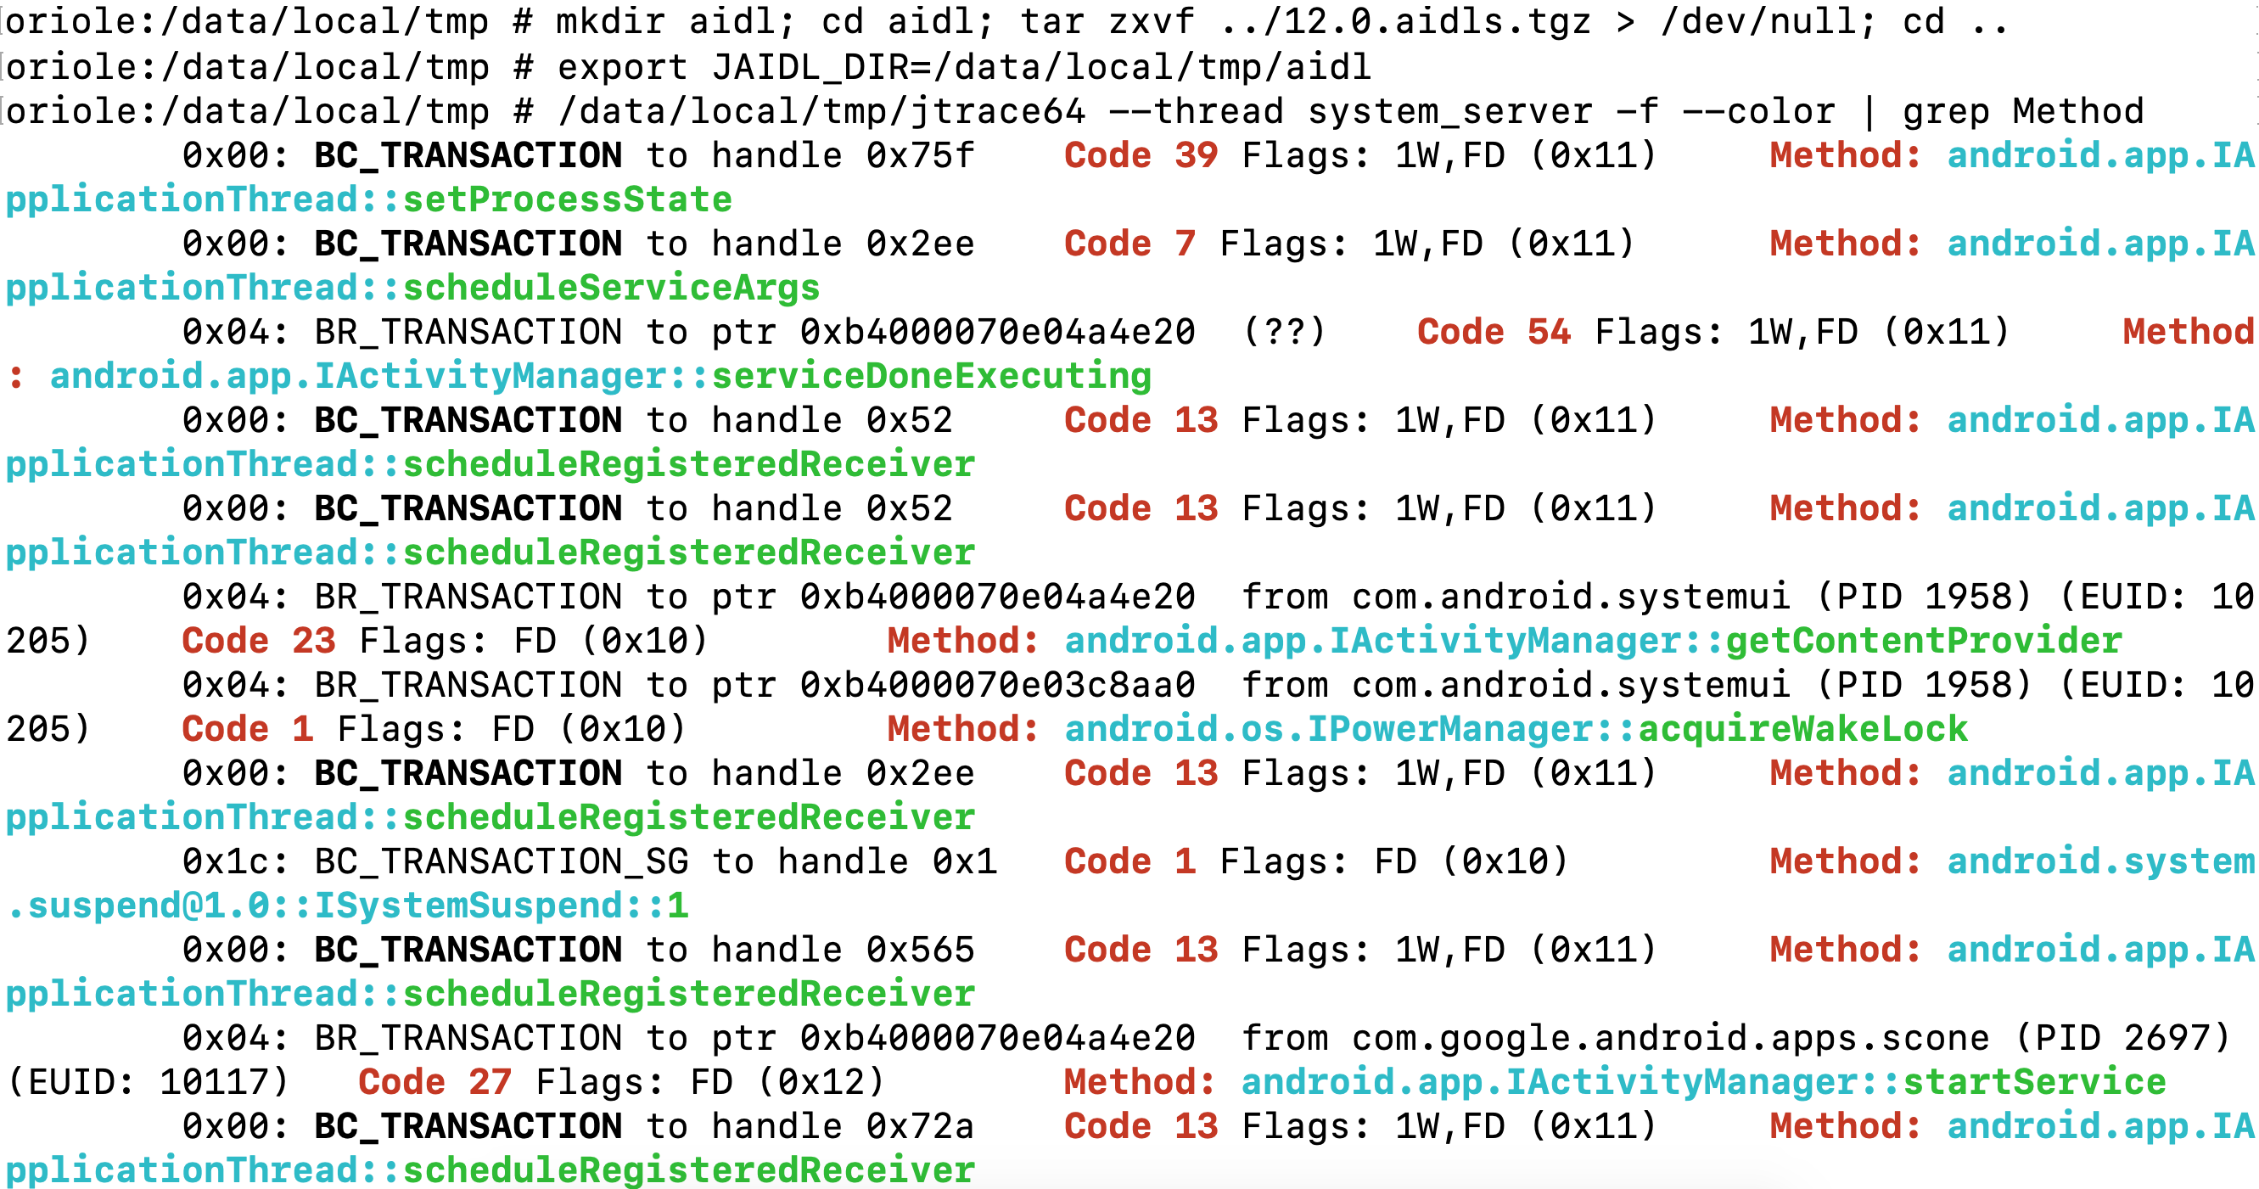Click 'scheduleServiceArgs' method name
Image resolution: width=2259 pixels, height=1189 pixels.
[x=611, y=288]
